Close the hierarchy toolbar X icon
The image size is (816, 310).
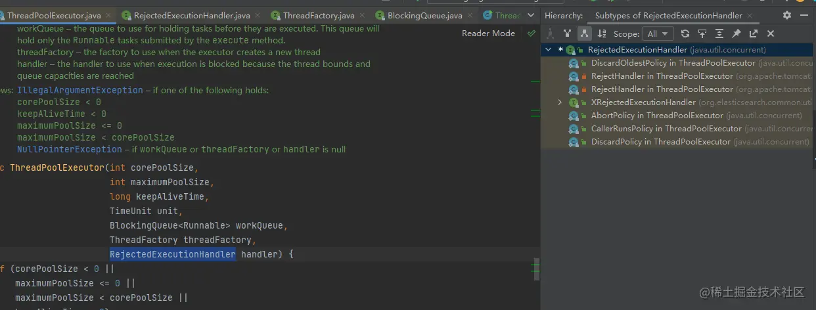pyautogui.click(x=771, y=33)
